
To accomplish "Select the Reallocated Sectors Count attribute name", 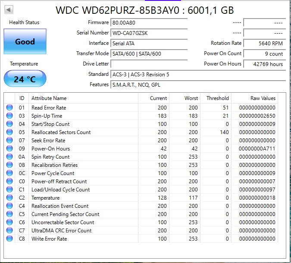I will (x=61, y=132).
